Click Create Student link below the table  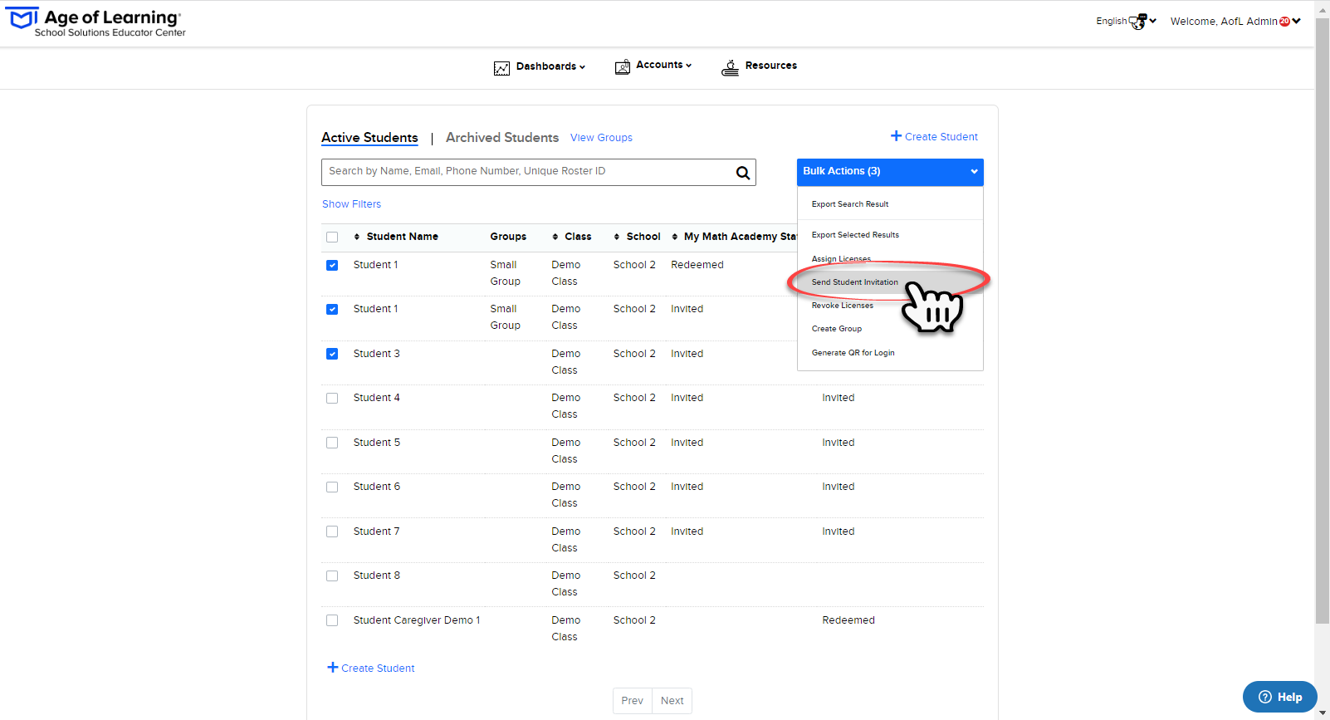(x=371, y=669)
